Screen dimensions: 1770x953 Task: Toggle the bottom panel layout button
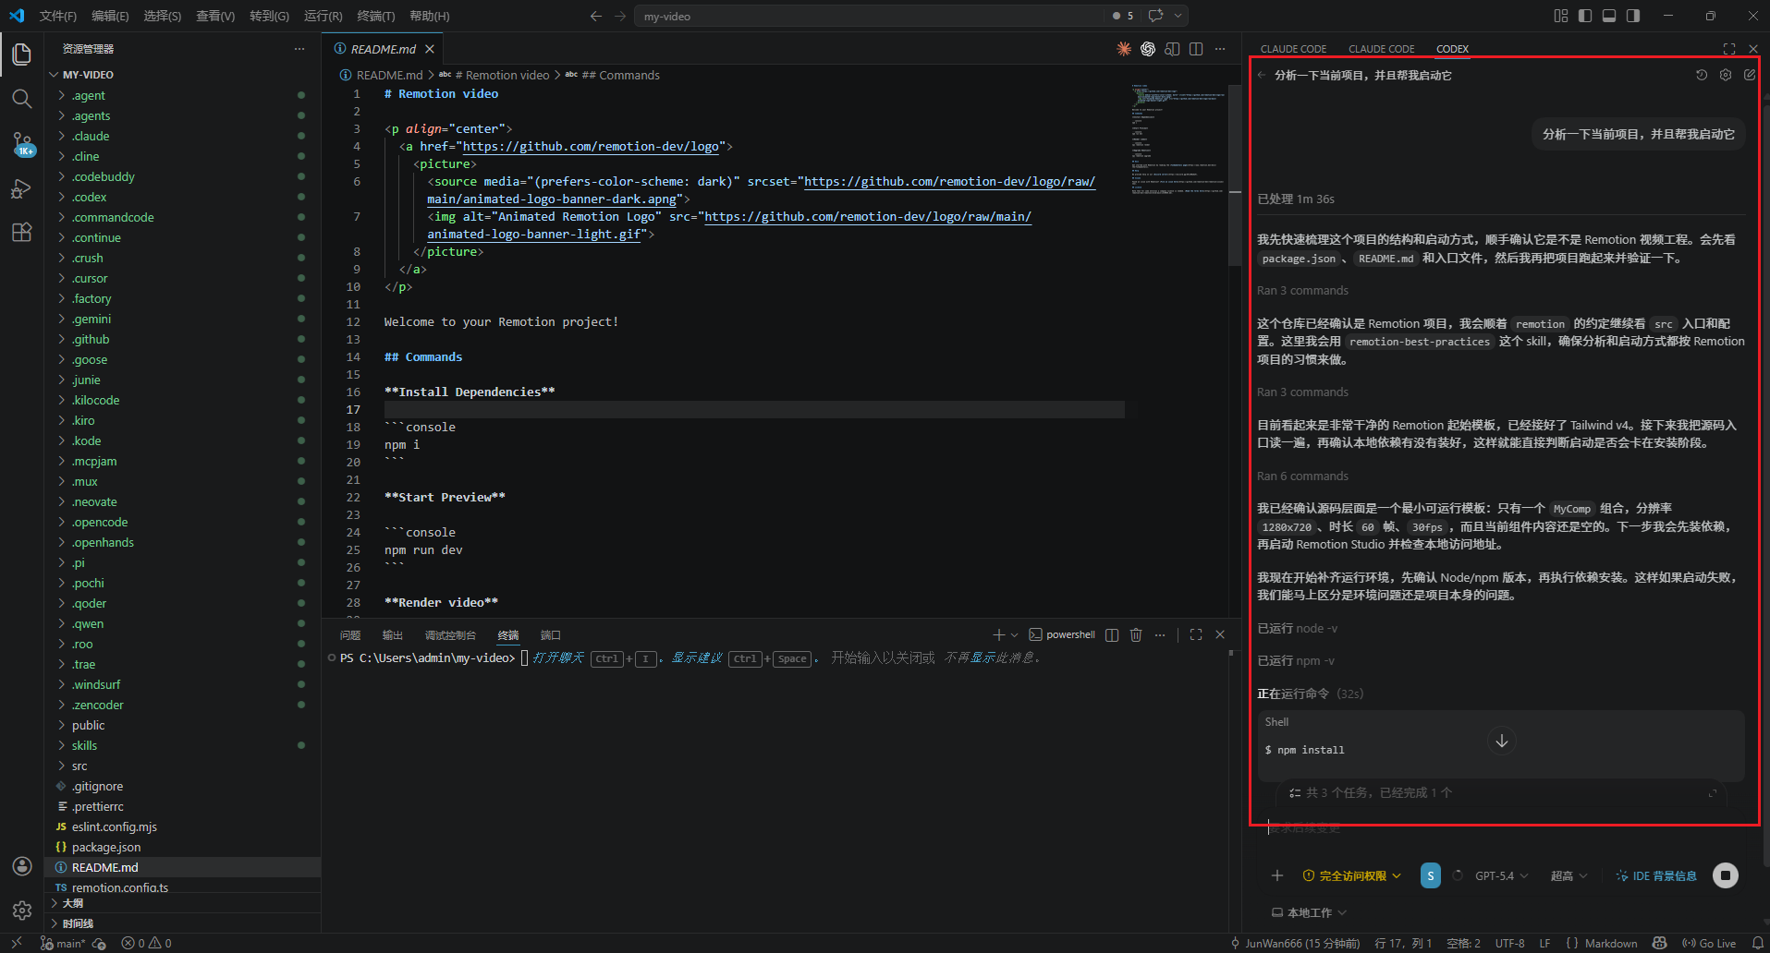tap(1609, 16)
